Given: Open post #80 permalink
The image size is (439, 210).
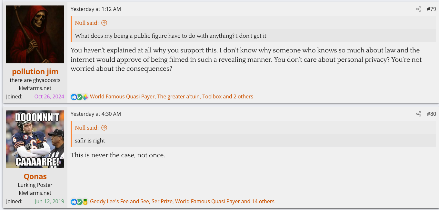Looking at the screenshot, I should [x=431, y=114].
